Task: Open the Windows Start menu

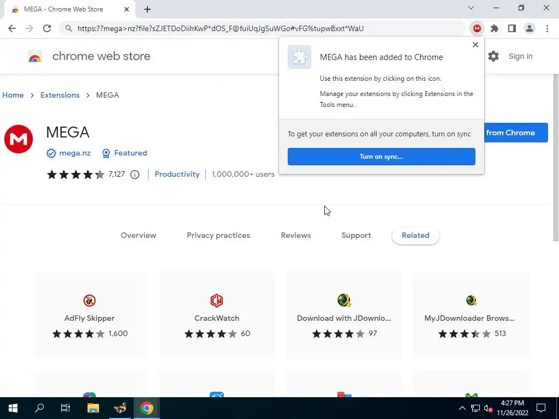Action: click(13, 408)
